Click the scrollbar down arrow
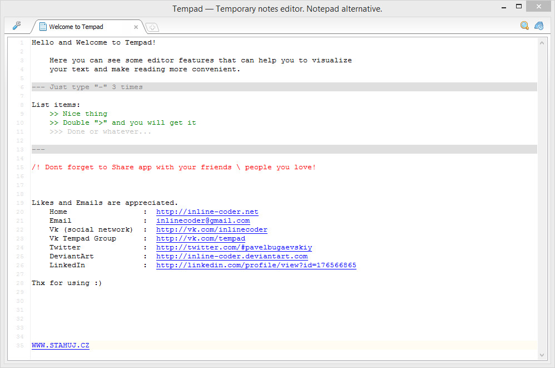This screenshot has height=368, width=555. (542, 355)
